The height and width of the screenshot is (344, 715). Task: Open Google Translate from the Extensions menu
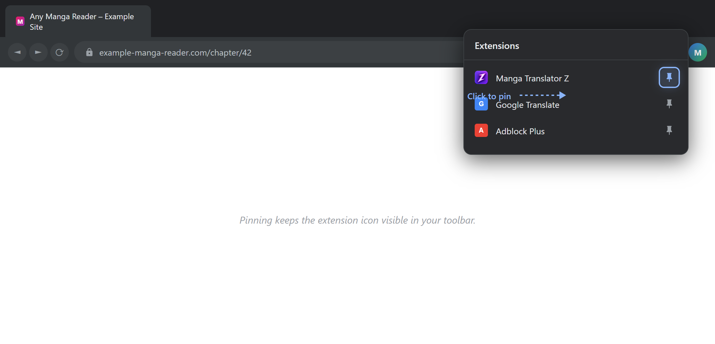[527, 105]
